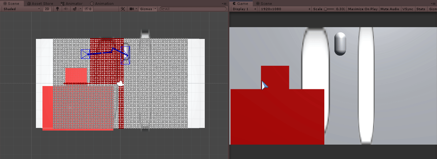This screenshot has height=159, width=437.
Task: Open the Shaded draw mode dropdown
Action: (x=22, y=9)
